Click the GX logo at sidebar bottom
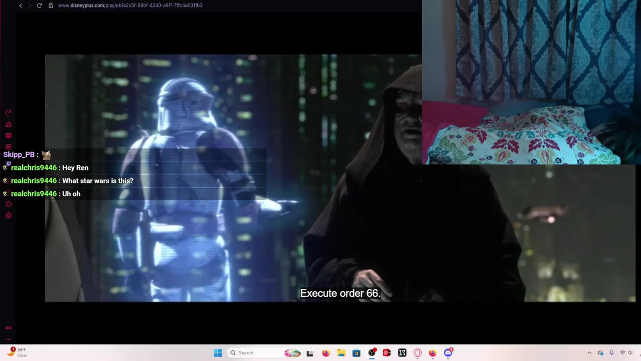Viewport: 641px width, 361px height. pyautogui.click(x=9, y=327)
